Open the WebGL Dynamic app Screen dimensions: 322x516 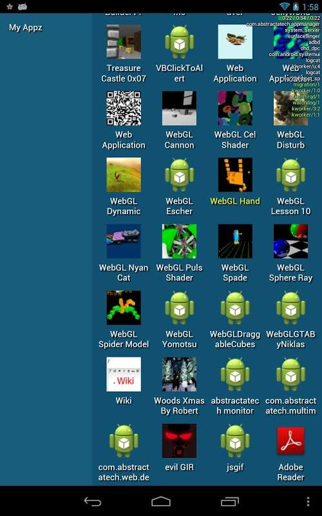point(124,175)
